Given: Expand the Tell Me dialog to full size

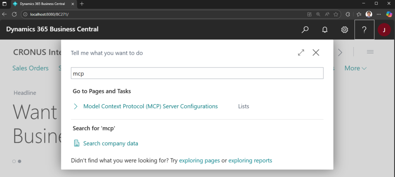Looking at the screenshot, I should pyautogui.click(x=301, y=52).
